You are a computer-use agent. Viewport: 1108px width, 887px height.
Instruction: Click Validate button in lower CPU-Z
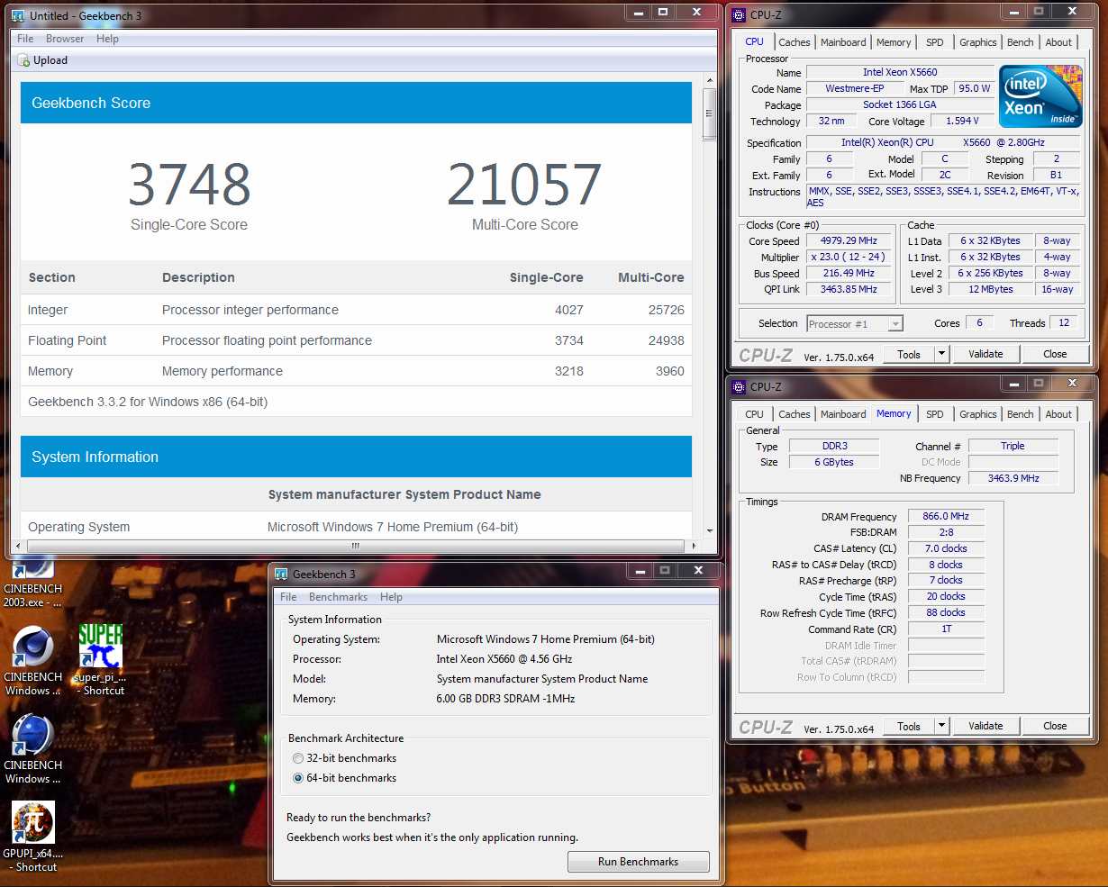point(985,726)
